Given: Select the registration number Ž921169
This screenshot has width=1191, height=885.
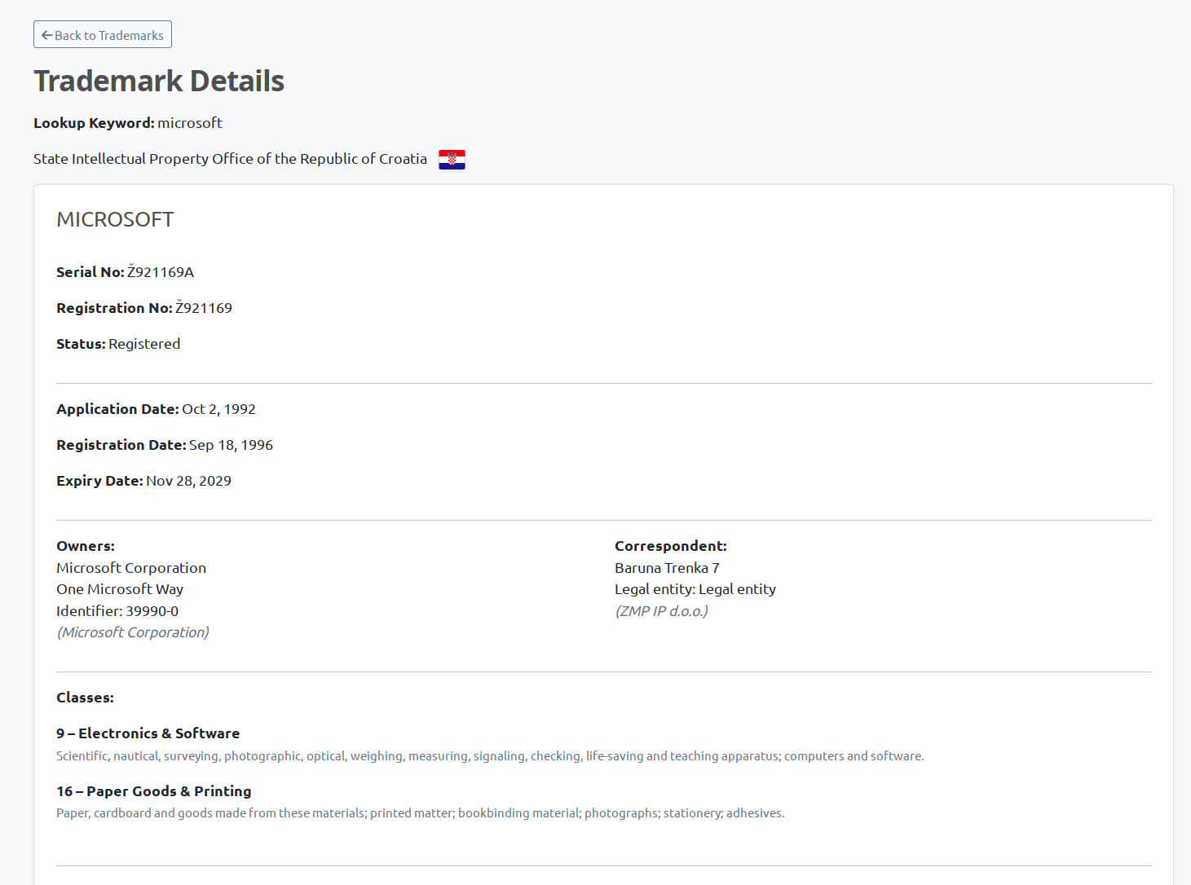Looking at the screenshot, I should coord(204,308).
